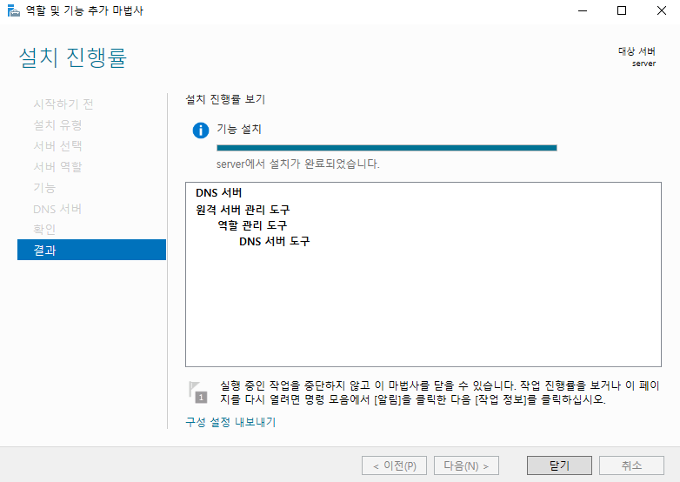Select the 기능 step in sidebar

tap(44, 188)
